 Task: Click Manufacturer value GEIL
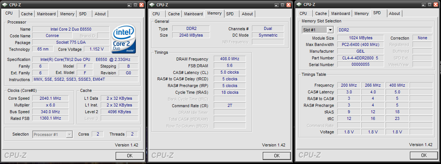pos(361,52)
